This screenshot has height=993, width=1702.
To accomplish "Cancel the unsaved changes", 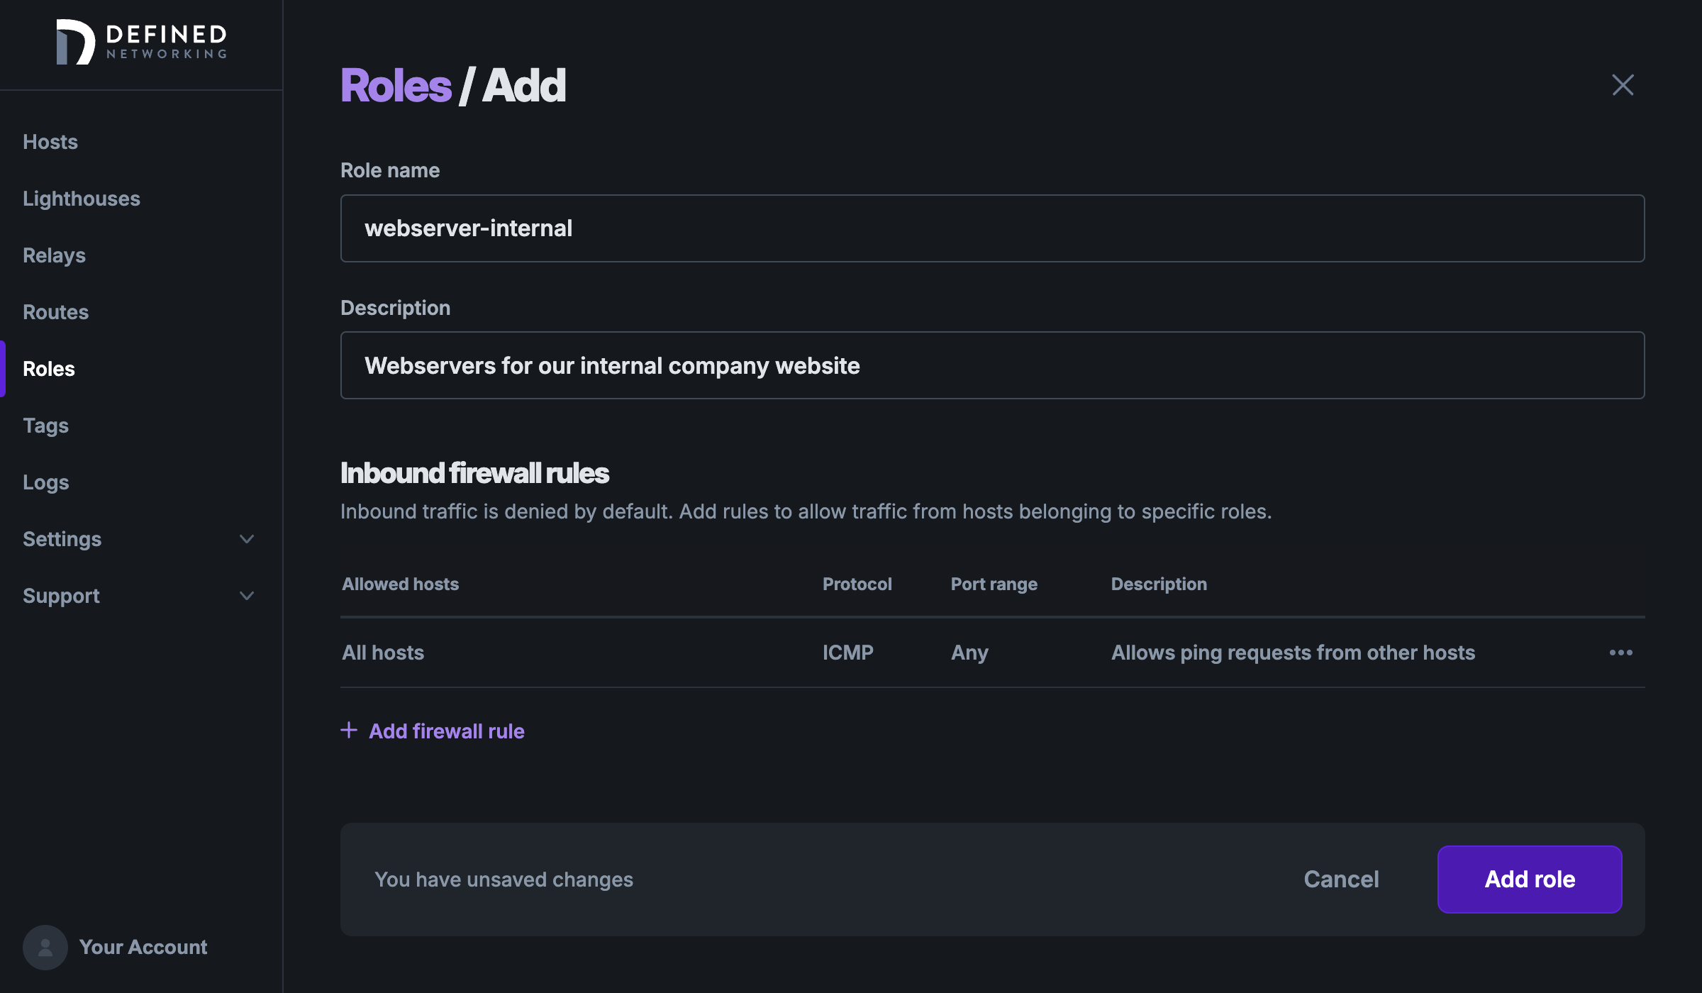I will coord(1340,879).
